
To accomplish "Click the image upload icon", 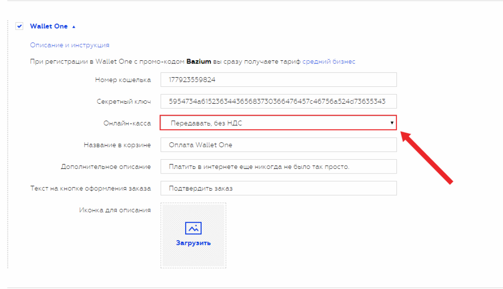I will click(193, 228).
